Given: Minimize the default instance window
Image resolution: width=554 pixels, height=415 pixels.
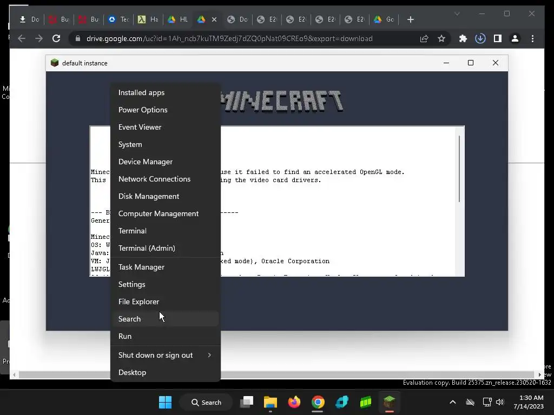Looking at the screenshot, I should 446,63.
